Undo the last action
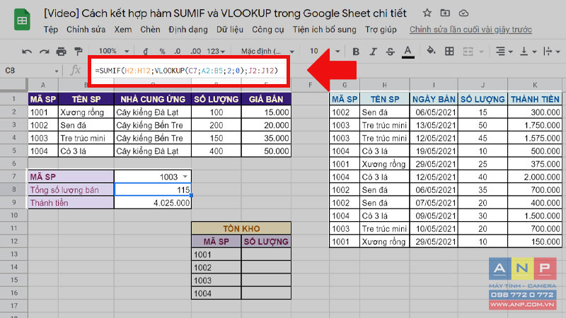 pos(26,52)
